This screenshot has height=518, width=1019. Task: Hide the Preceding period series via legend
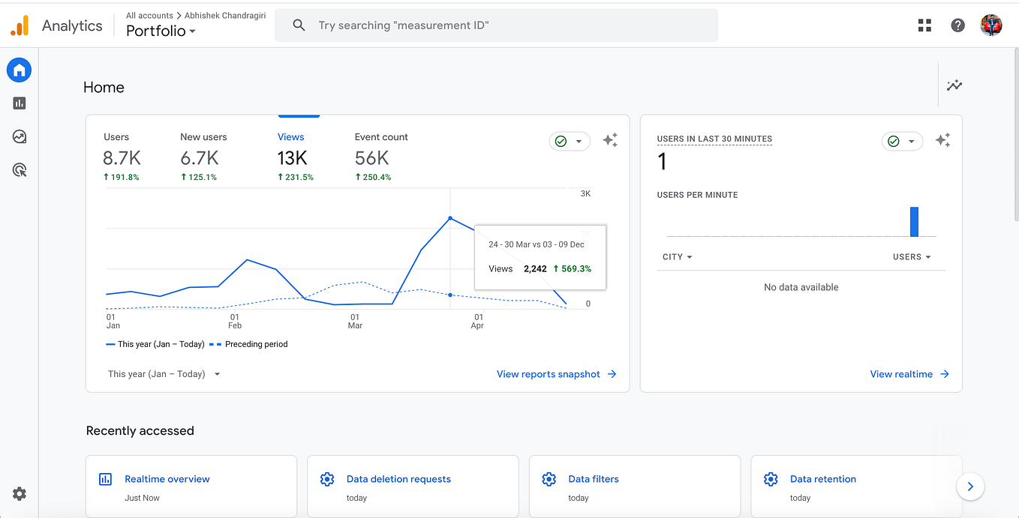pyautogui.click(x=251, y=343)
